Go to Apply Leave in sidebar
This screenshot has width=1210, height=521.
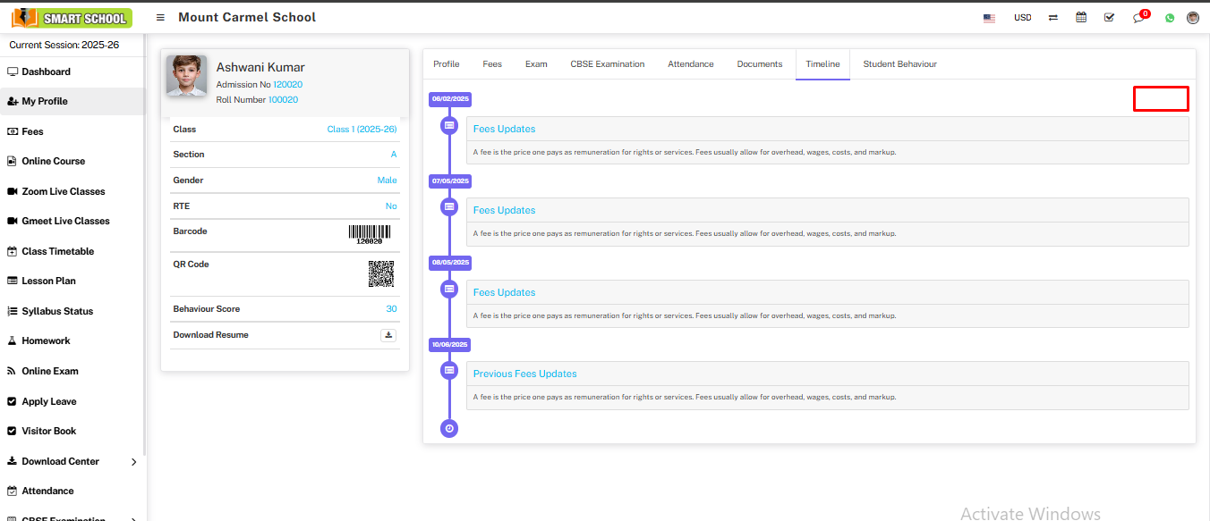click(48, 401)
